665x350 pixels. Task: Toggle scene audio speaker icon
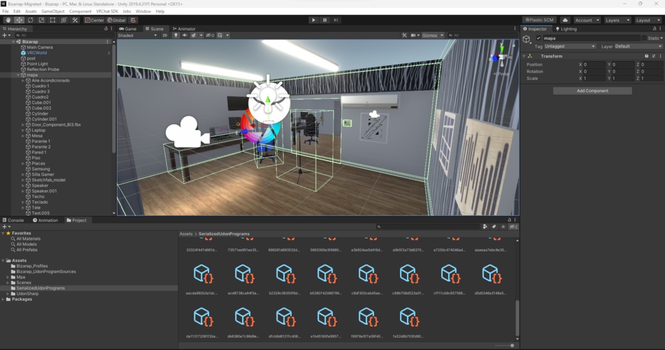184,35
